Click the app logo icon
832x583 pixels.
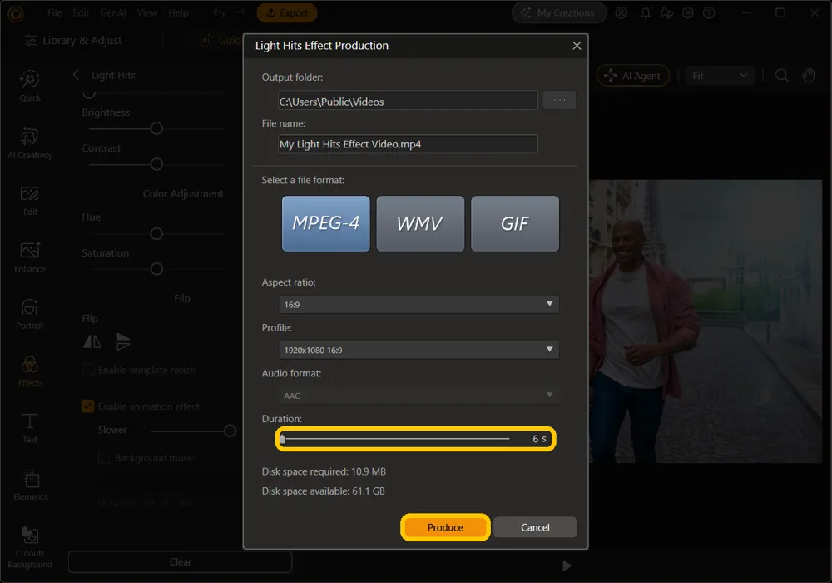(16, 14)
